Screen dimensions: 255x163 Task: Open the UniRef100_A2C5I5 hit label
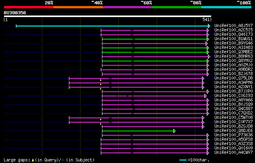pos(234,30)
